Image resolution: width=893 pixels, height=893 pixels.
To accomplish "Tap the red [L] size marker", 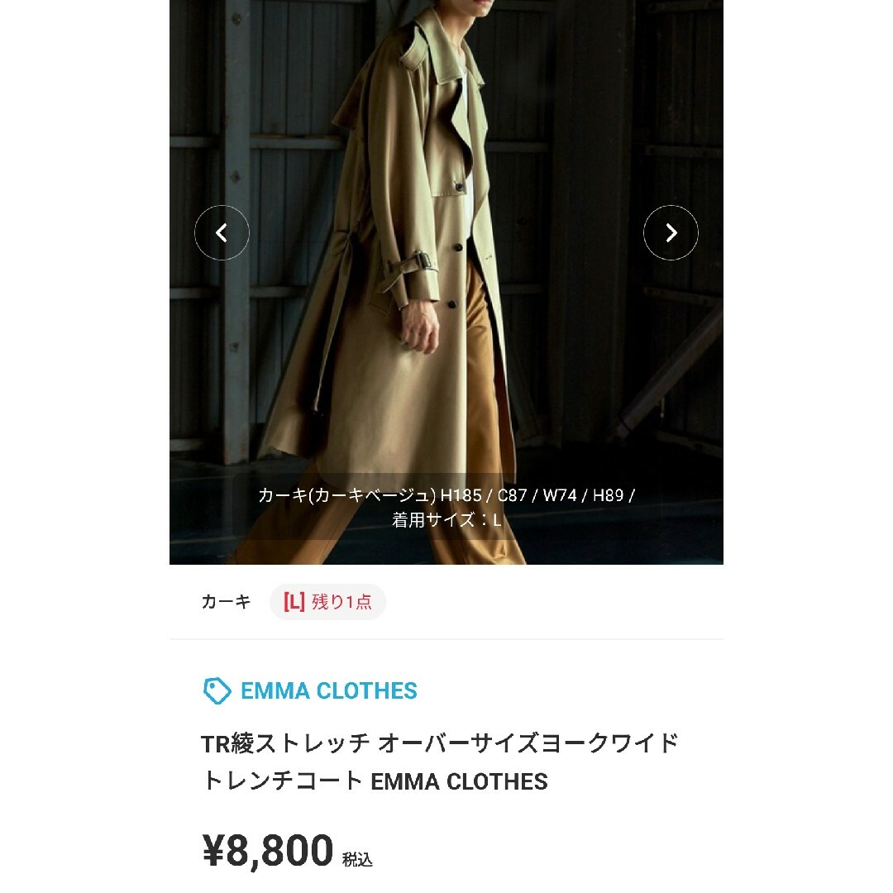I will point(294,601).
